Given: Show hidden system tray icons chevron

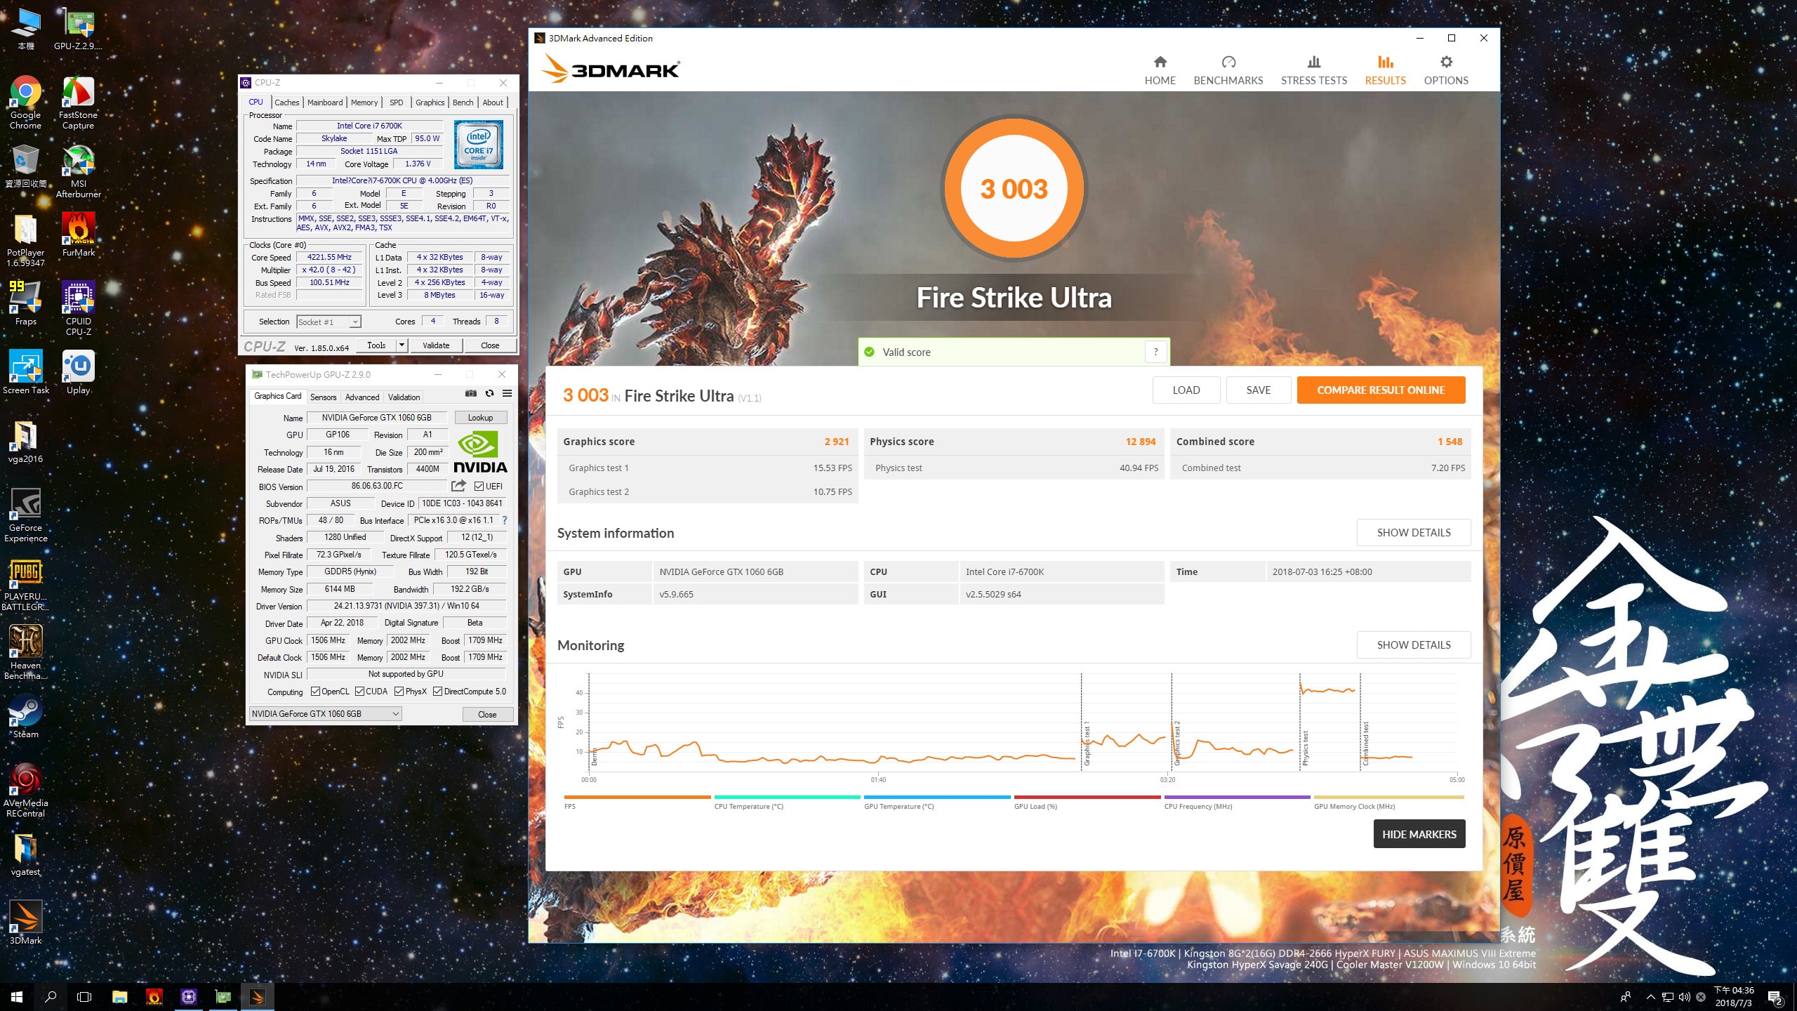Looking at the screenshot, I should point(1650,997).
